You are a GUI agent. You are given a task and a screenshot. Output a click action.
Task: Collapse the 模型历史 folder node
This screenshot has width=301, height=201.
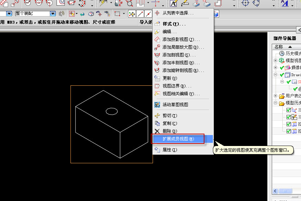pyautogui.click(x=275, y=103)
